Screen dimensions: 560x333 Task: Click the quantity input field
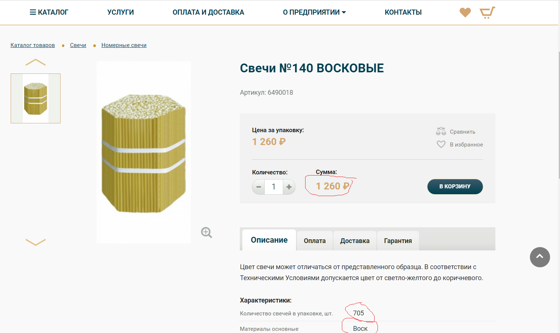[x=274, y=187]
